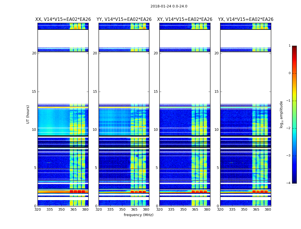Click the colorbar tick label −4
Image resolution: width=301 pixels, height=229 pixels.
(x=288, y=183)
